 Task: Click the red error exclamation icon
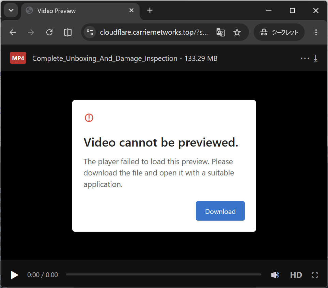point(89,118)
